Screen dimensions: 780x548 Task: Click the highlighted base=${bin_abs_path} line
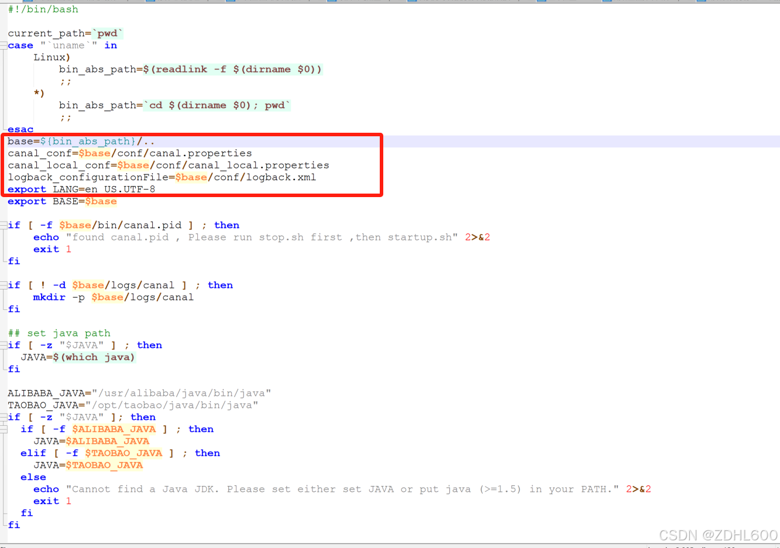(x=79, y=141)
